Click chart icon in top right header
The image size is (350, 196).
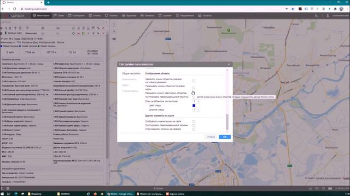point(317,16)
